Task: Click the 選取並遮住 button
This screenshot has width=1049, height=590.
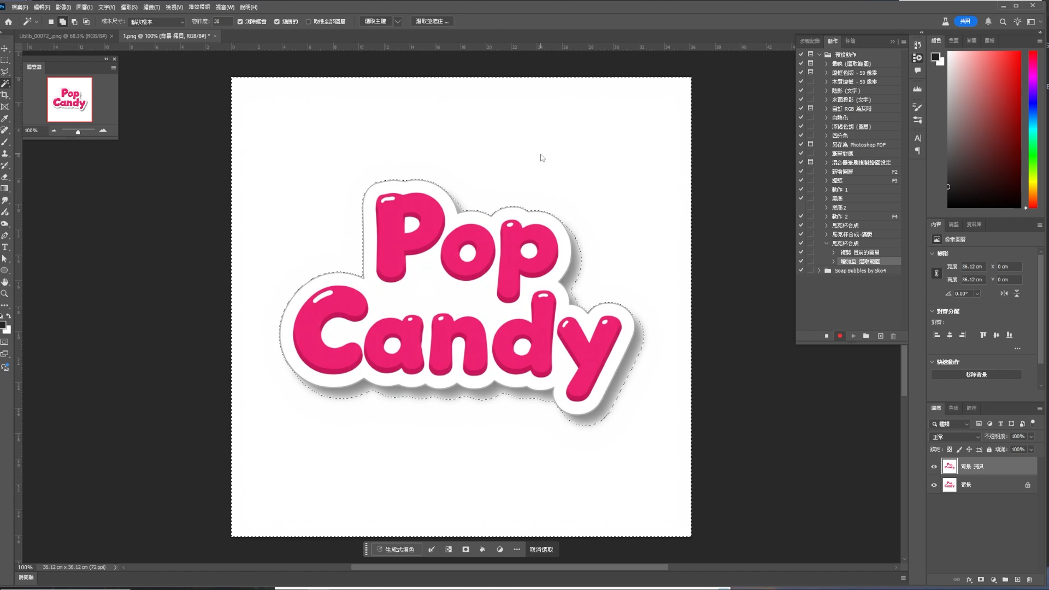Action: 432,21
